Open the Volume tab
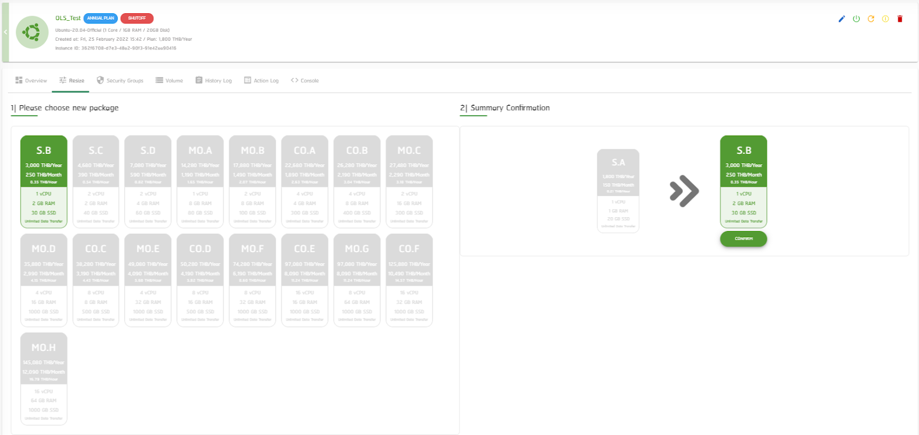919x435 pixels. coord(169,80)
